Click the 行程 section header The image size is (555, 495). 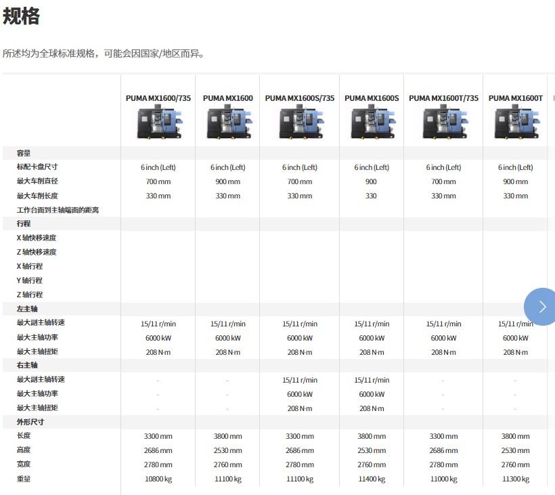(x=24, y=223)
